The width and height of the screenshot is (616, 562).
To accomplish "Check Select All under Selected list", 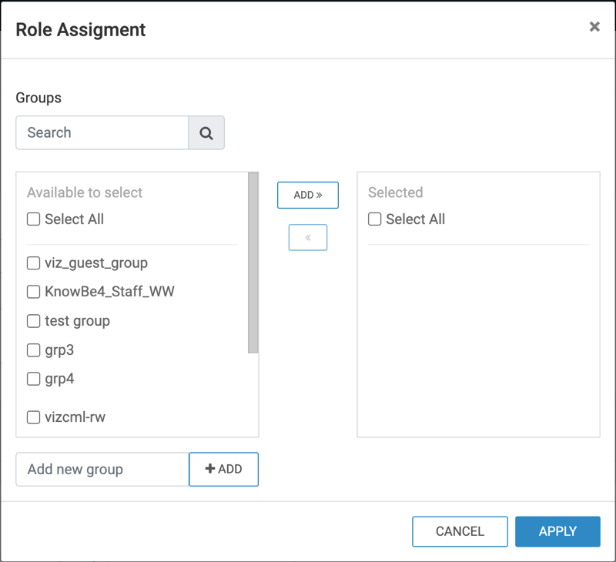I will pos(375,219).
